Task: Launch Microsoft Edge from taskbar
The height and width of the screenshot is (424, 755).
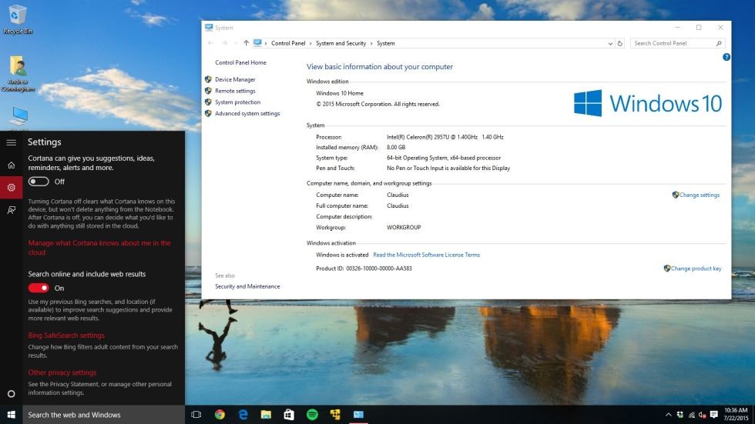Action: pos(243,415)
